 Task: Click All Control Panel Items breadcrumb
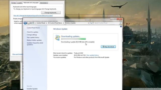click(55, 23)
